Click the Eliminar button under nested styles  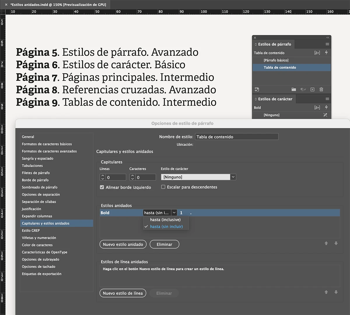[164, 244]
